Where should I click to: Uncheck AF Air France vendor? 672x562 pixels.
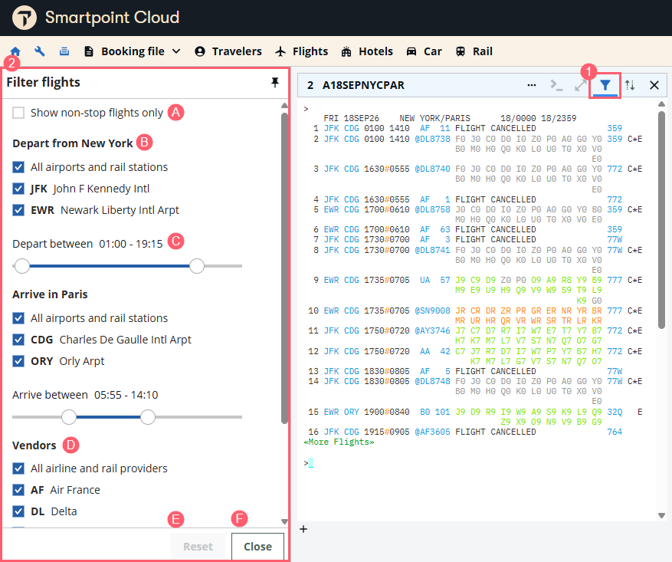18,490
